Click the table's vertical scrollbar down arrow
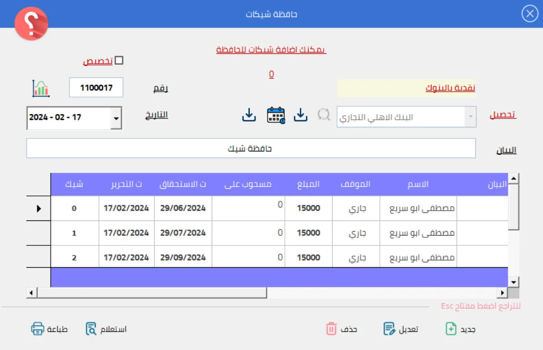The width and height of the screenshot is (543, 350). 514,282
